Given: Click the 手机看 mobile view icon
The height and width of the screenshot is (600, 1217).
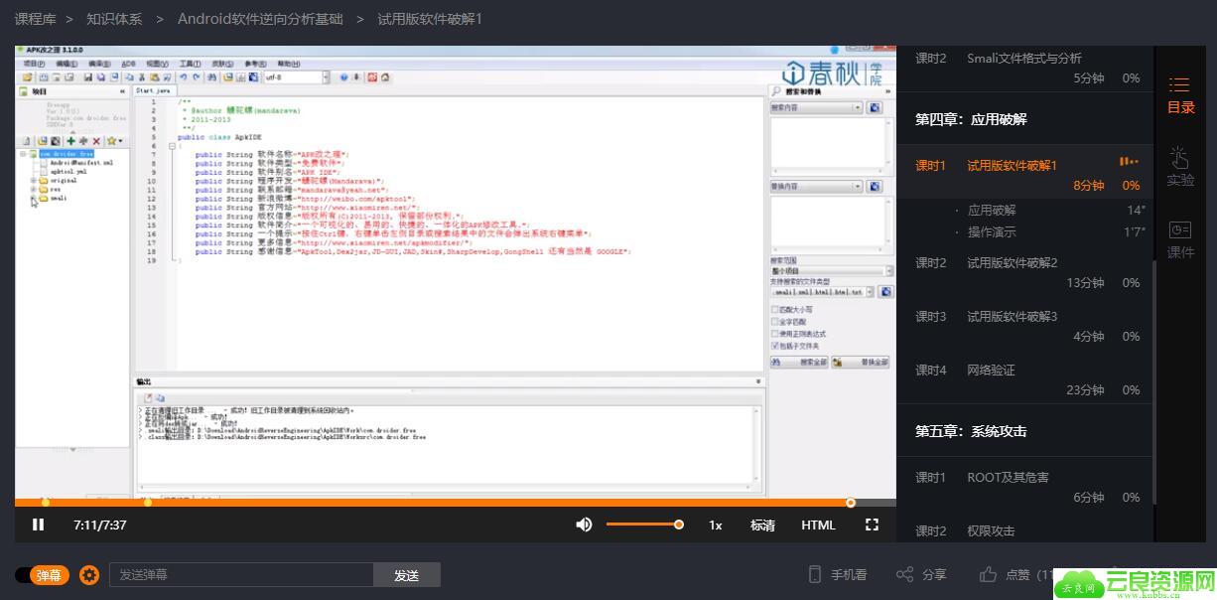Looking at the screenshot, I should [815, 574].
